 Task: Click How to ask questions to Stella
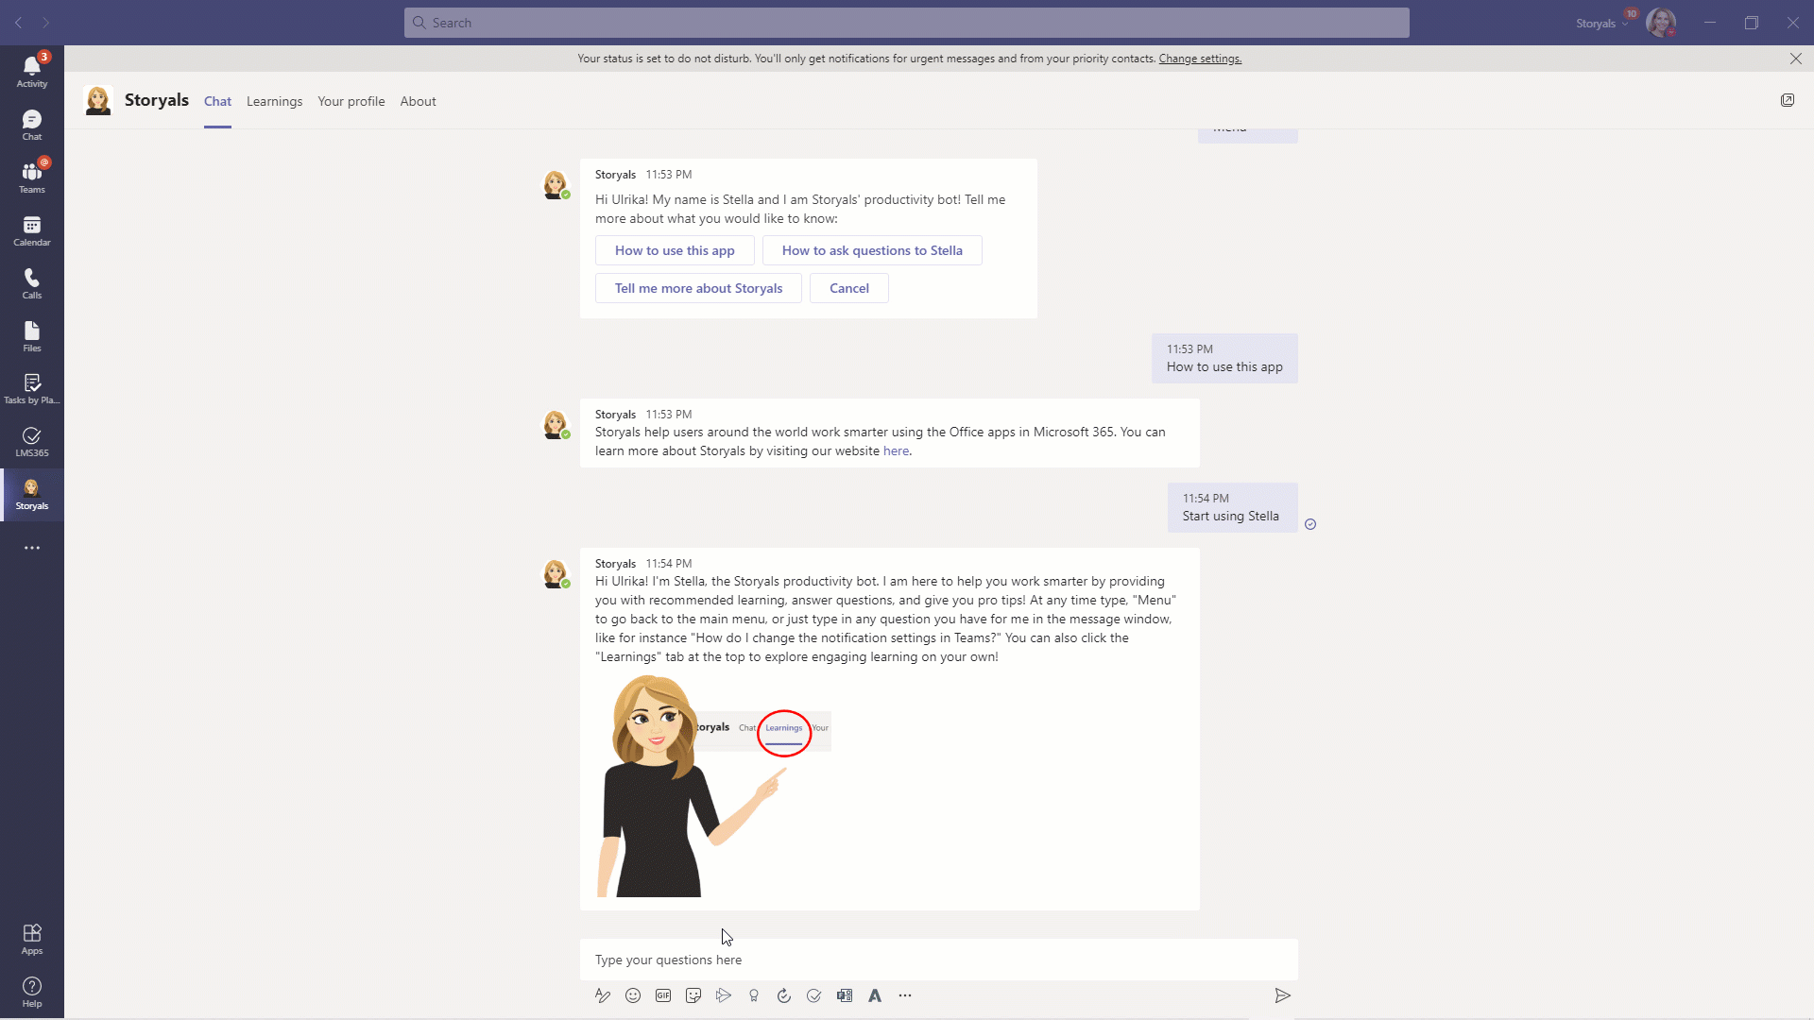tap(871, 250)
